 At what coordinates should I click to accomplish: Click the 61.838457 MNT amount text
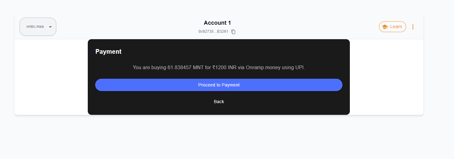click(x=185, y=67)
